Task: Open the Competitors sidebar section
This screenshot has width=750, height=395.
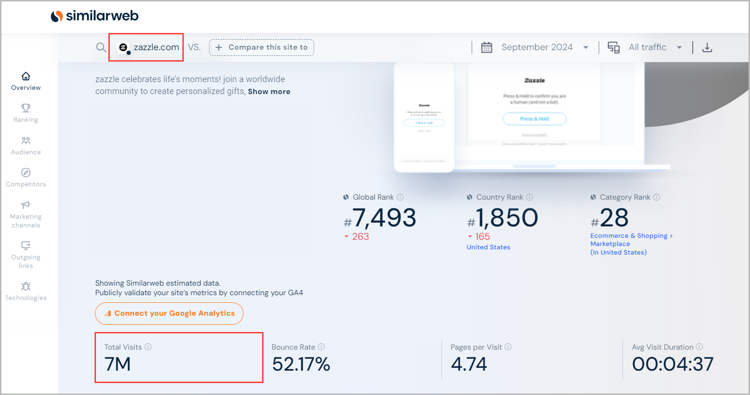Action: (26, 178)
